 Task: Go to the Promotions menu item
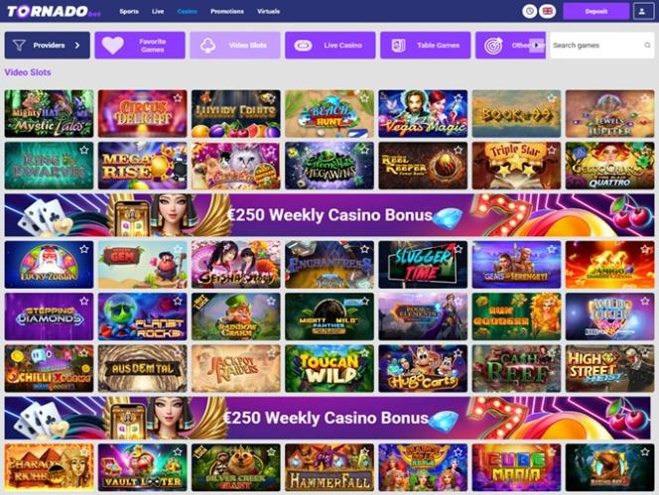pos(227,11)
